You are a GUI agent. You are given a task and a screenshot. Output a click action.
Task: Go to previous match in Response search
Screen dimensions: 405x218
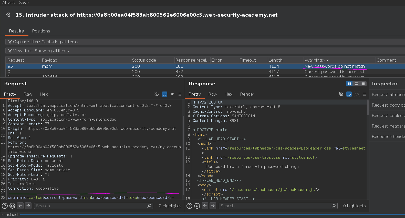click(205, 205)
